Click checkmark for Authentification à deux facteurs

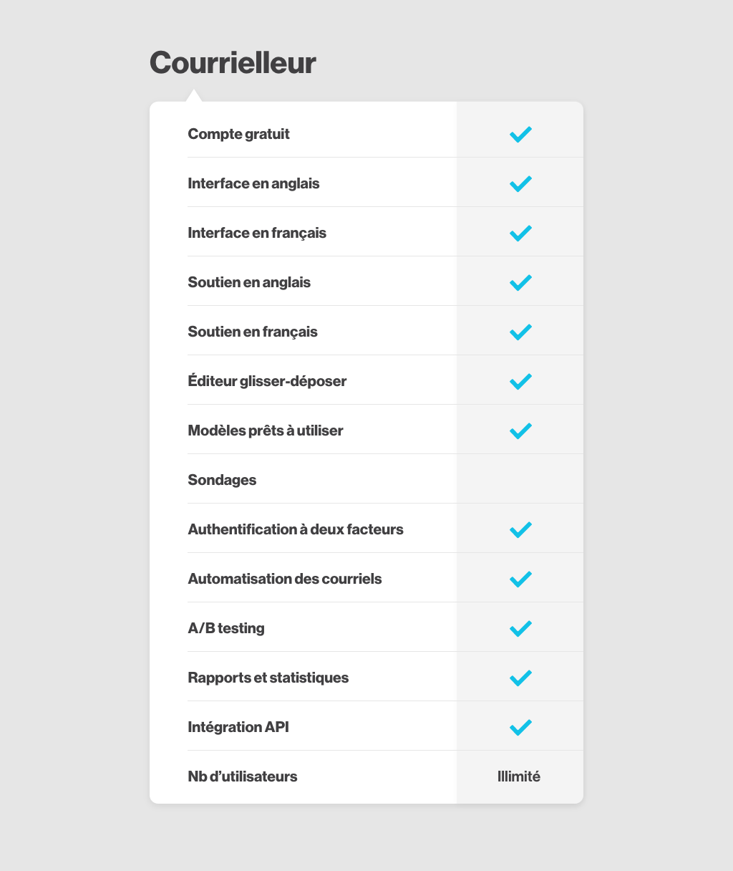(520, 529)
